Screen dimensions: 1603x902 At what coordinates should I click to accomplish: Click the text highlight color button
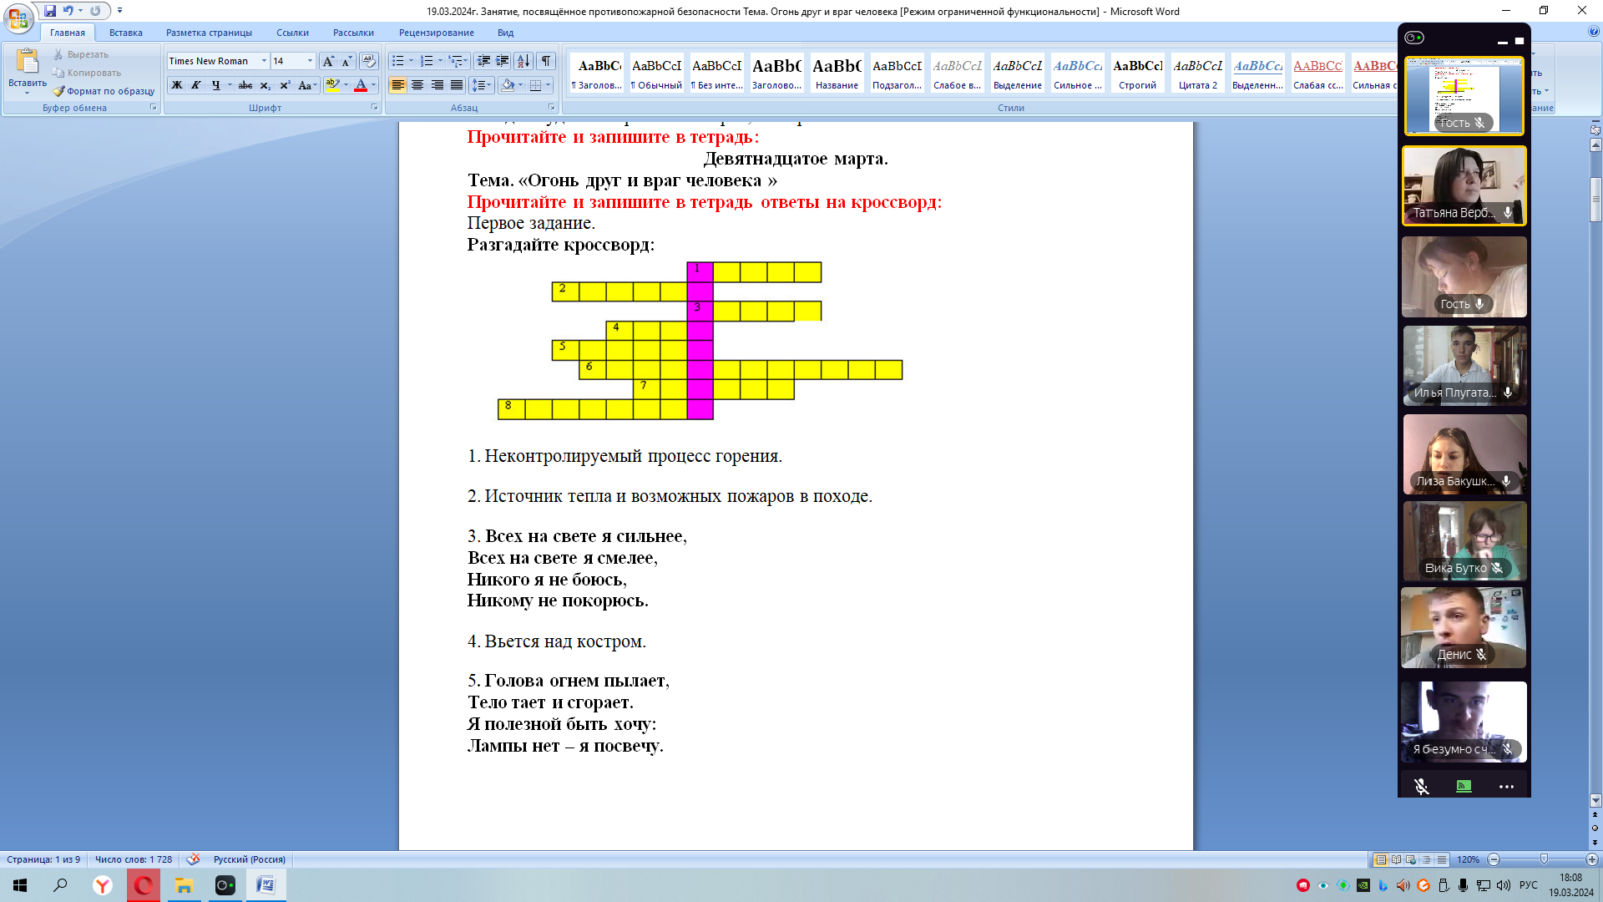coord(333,85)
